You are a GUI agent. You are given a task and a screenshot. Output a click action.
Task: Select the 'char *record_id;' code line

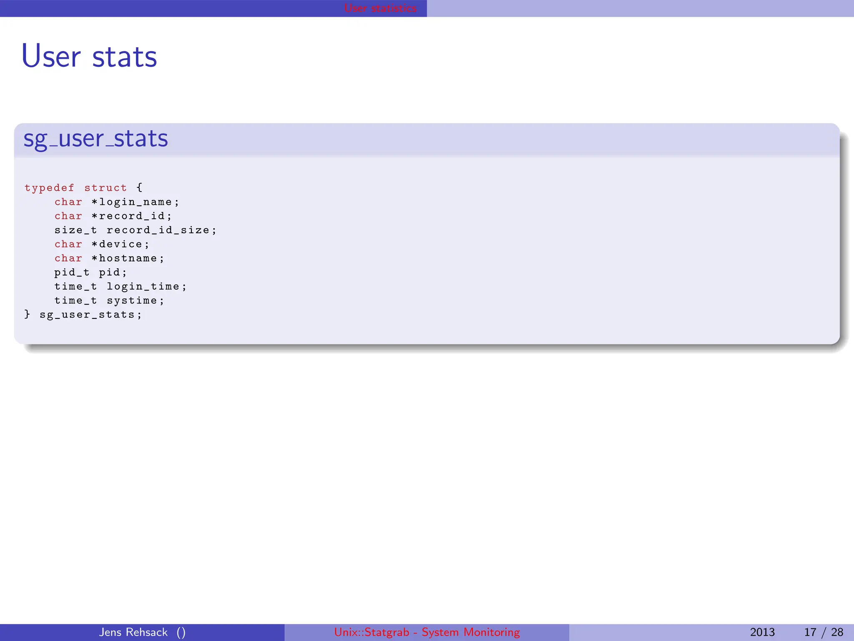113,216
